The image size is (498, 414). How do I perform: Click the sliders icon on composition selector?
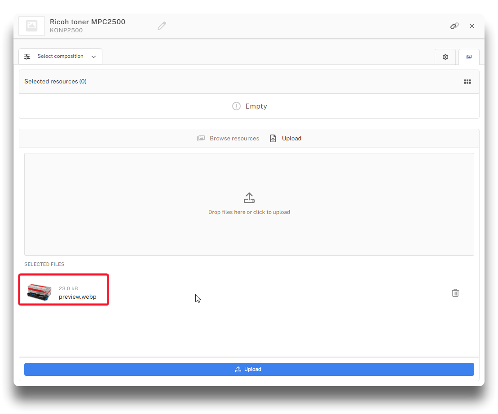(27, 57)
